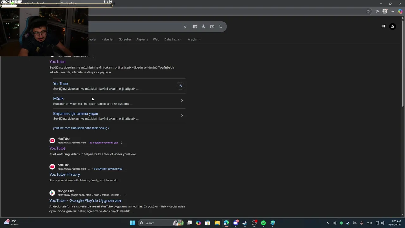Expand the Müzik sitelink chevron

(182, 100)
